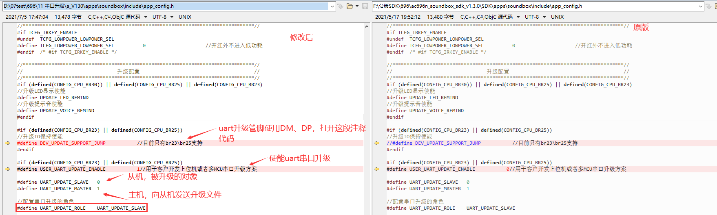Click right pane timestamp 2021/5/17 19:52:12
This screenshot has width=717, height=215.
coord(398,17)
